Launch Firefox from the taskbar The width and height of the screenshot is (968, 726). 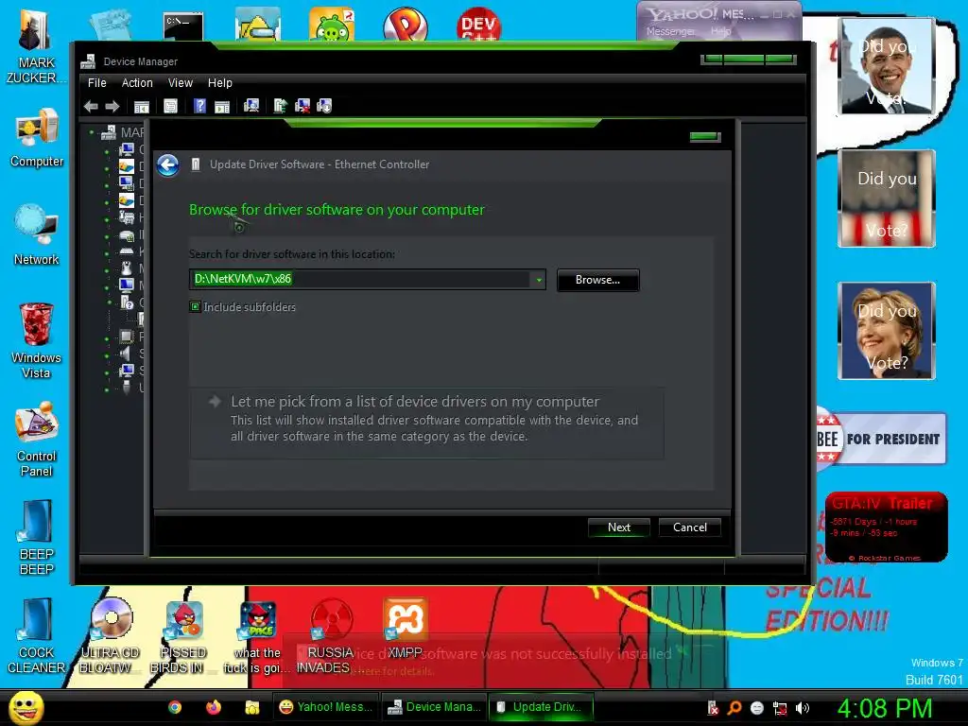tap(214, 707)
